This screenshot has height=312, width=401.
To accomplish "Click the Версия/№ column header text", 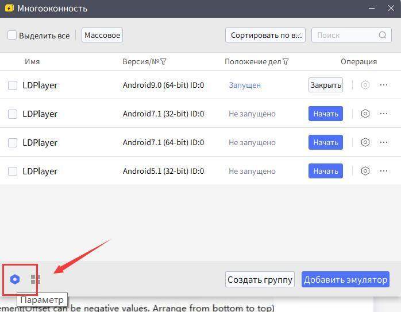I will tap(141, 61).
